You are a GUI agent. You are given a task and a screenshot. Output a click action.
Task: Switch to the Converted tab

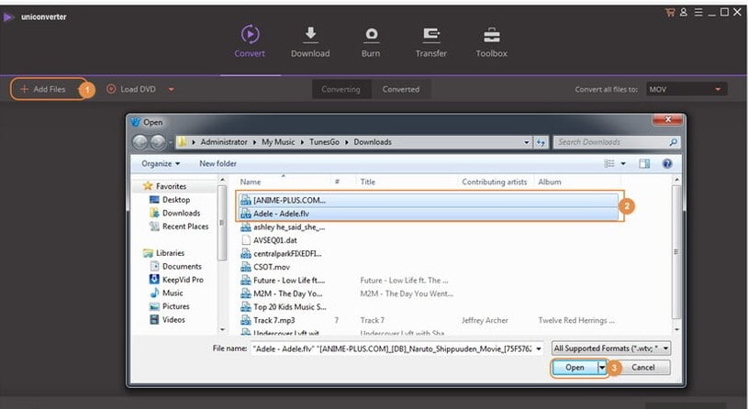(401, 89)
